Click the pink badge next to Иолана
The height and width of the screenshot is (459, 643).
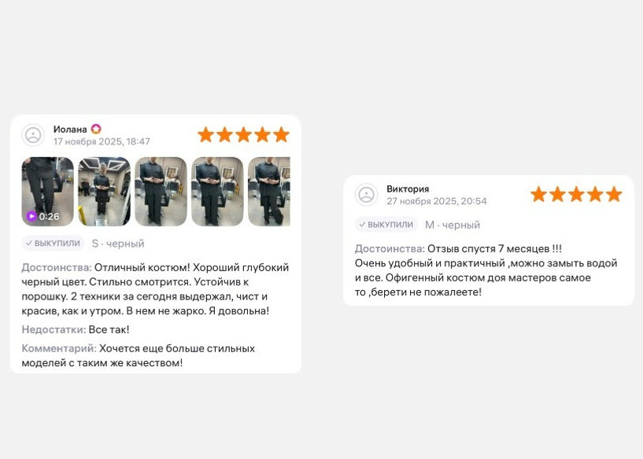coord(96,129)
